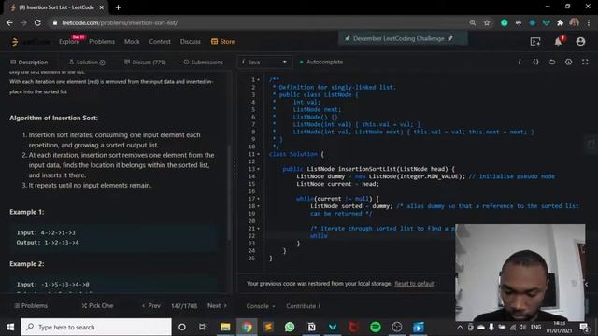Collapse the code fold at line 13
The height and width of the screenshot is (336, 598).
(258, 169)
